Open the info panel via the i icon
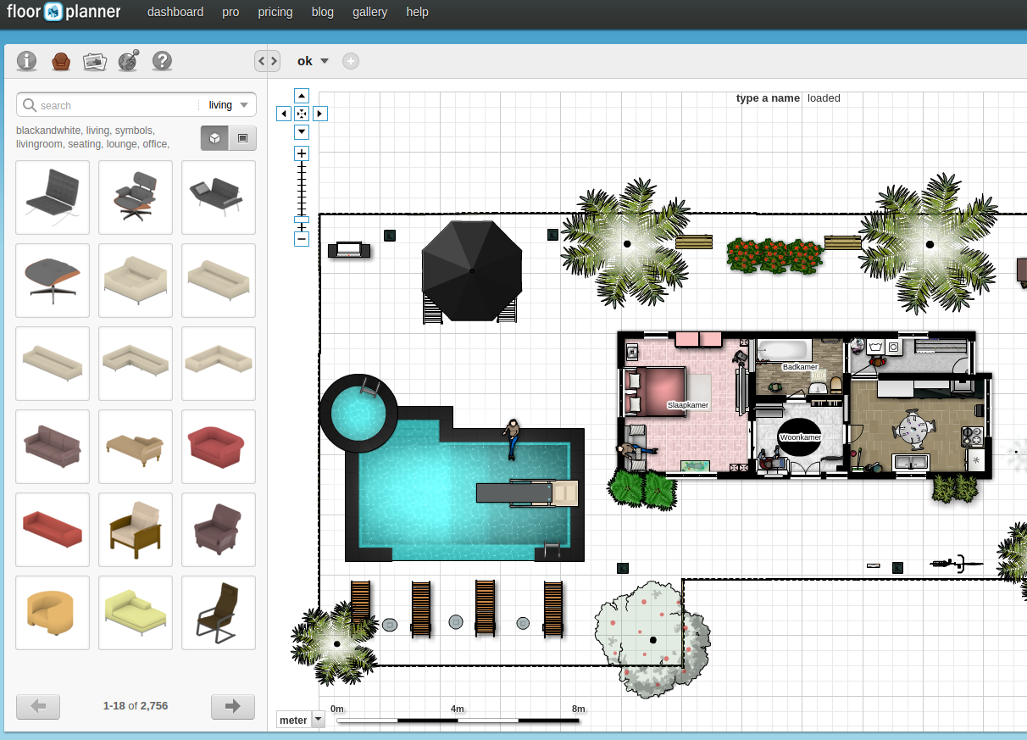 point(26,60)
